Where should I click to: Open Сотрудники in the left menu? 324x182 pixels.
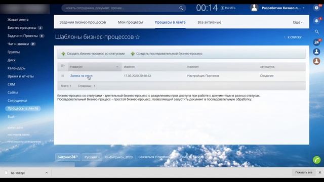coord(17,101)
